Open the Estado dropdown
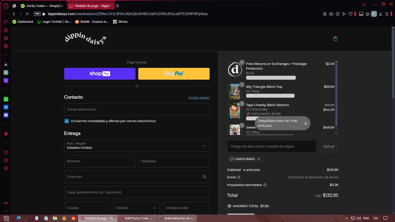Image resolution: width=395 pixels, height=222 pixels. tap(137, 208)
